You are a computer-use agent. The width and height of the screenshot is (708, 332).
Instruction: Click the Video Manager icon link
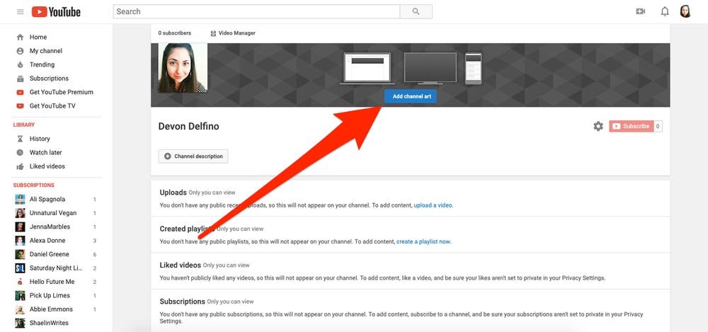[x=232, y=33]
